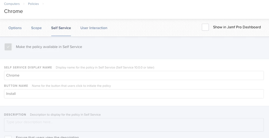Click the display name help text about Self Service 10.0.0
The height and width of the screenshot is (138, 269).
(x=105, y=67)
